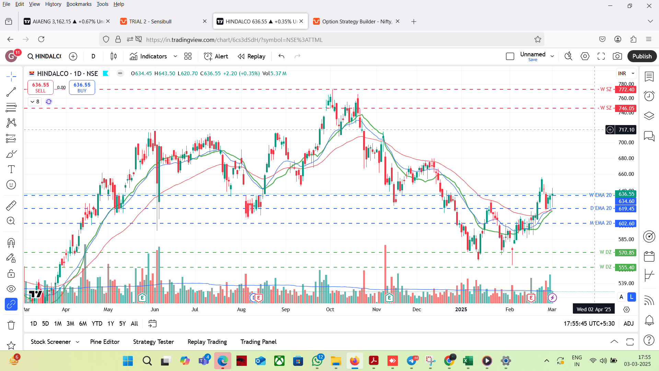Screen dimensions: 659x371
Task: Remove drawings with the trash icon
Action: [x=11, y=325]
